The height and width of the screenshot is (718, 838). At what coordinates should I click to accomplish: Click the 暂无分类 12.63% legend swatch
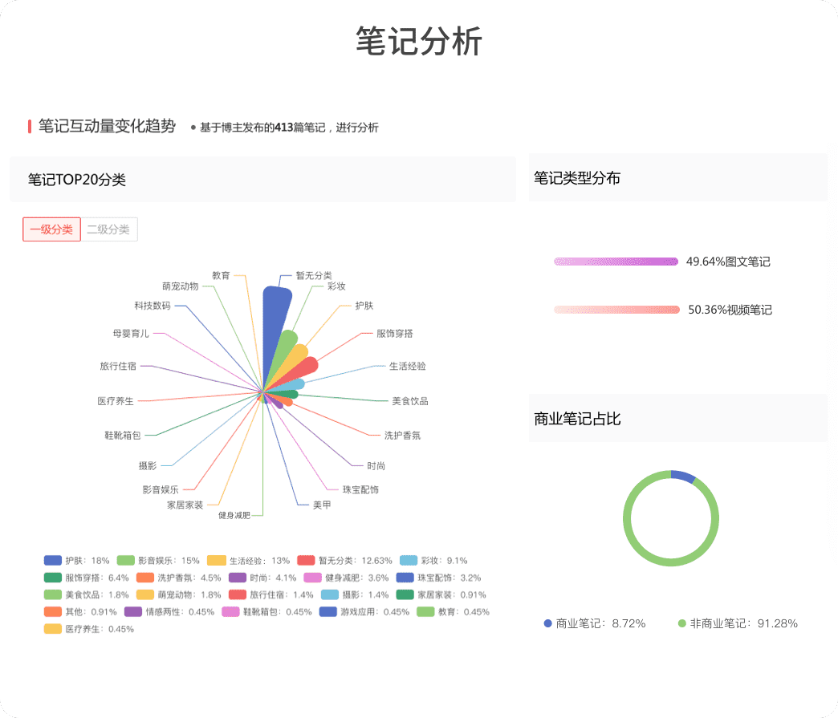(306, 560)
